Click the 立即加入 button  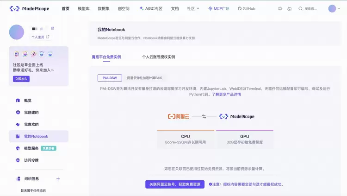click(x=21, y=79)
